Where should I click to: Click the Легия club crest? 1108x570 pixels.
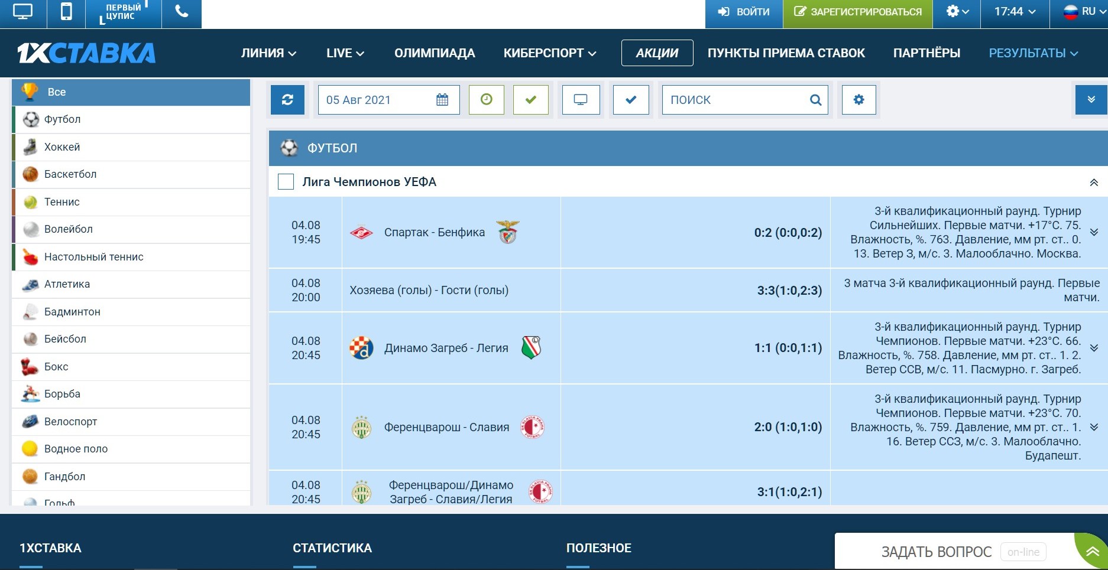531,348
